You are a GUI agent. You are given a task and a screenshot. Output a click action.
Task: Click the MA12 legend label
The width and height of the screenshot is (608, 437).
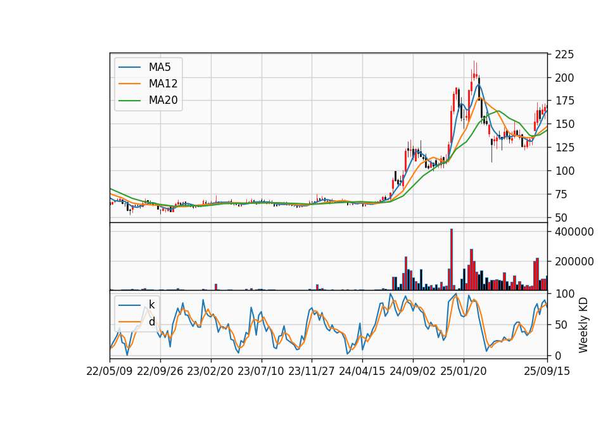click(163, 84)
